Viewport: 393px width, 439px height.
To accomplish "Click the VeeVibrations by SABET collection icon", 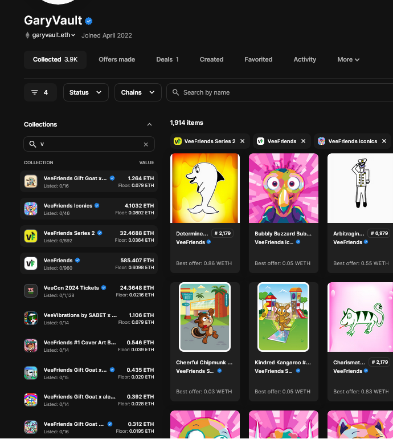I will coord(31,318).
